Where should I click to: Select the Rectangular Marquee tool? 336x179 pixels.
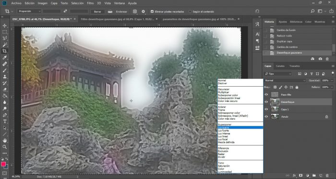4,32
